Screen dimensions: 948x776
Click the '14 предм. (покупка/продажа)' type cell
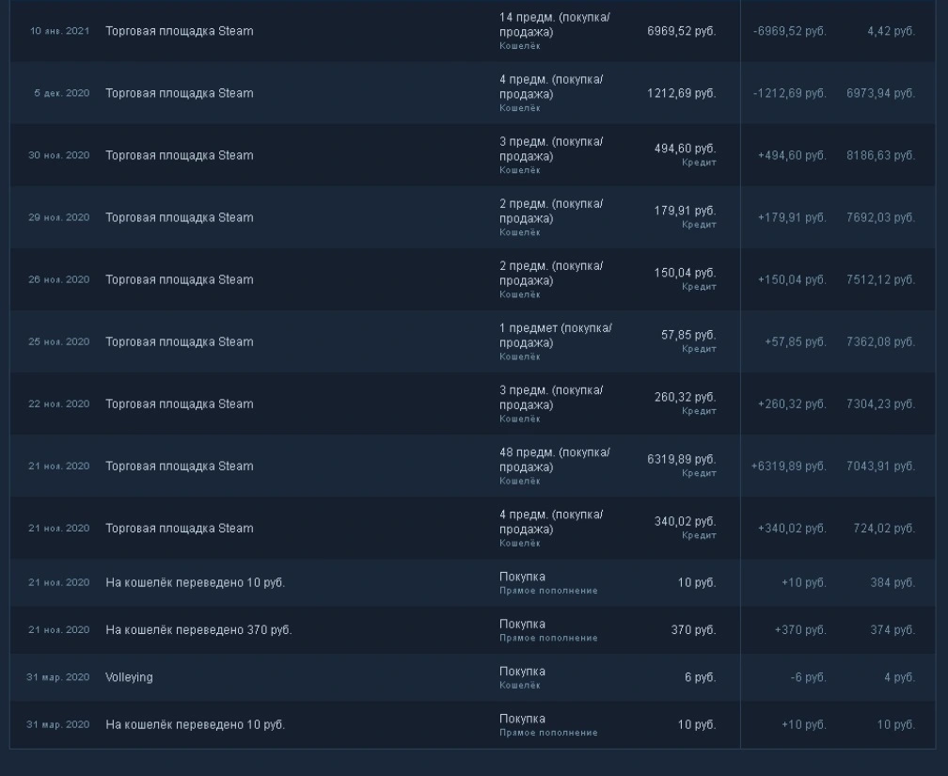[555, 24]
